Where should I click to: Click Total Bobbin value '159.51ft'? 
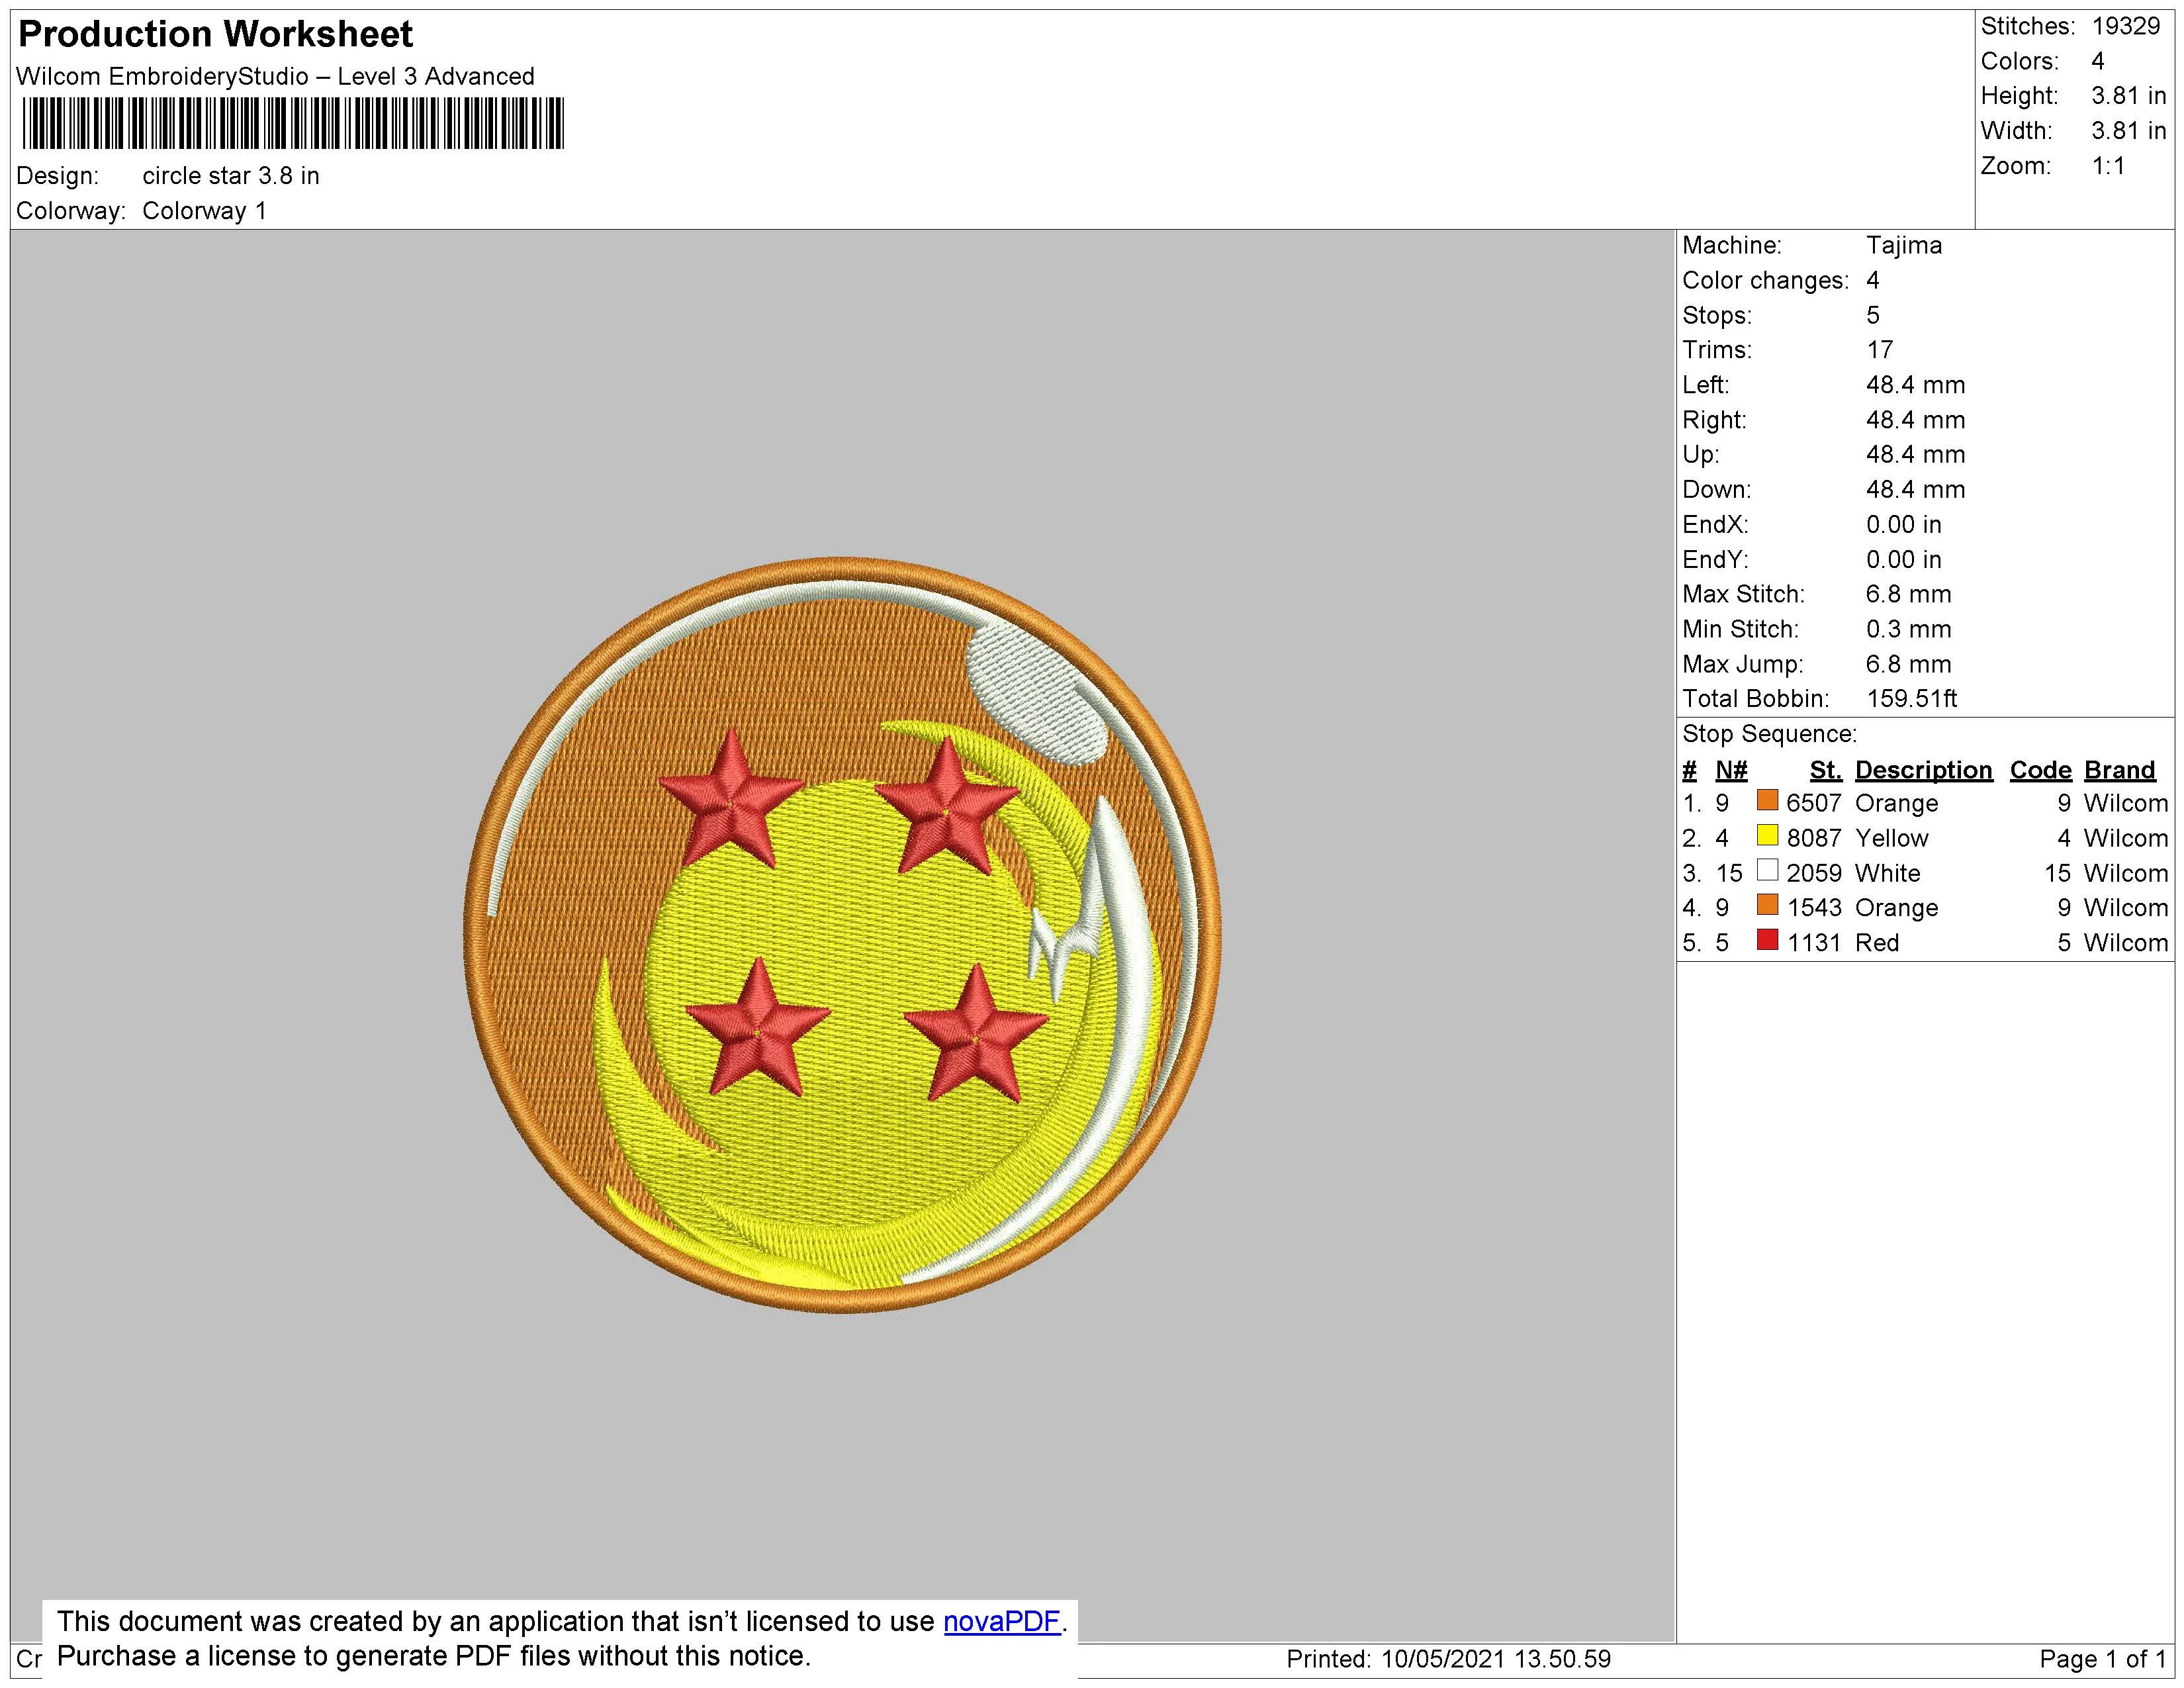1911,699
